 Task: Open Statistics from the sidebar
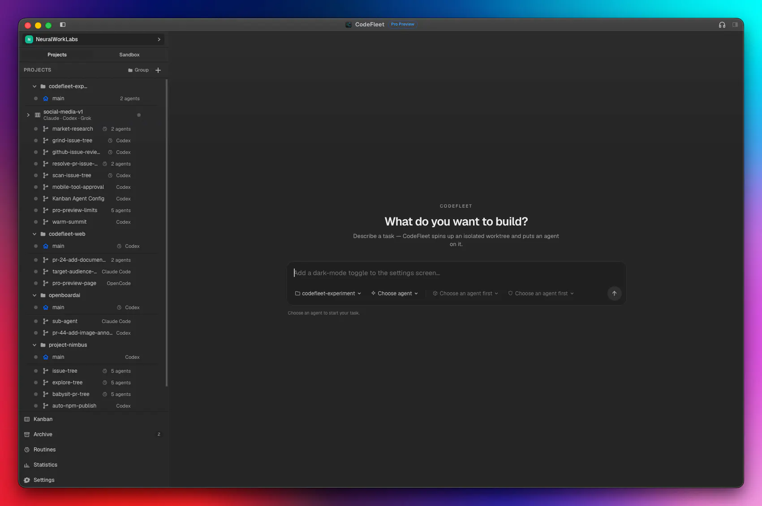(93, 465)
